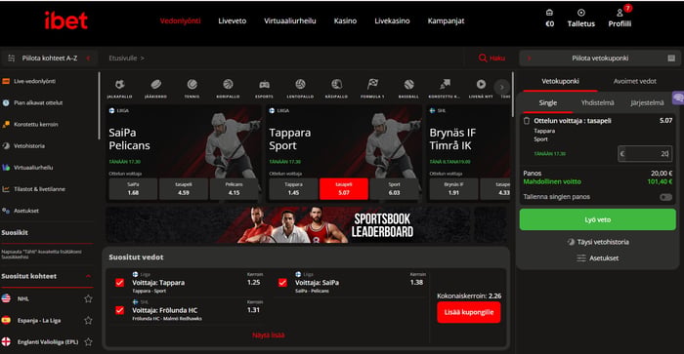Select Pelicans 4.15 odds button

coord(234,188)
